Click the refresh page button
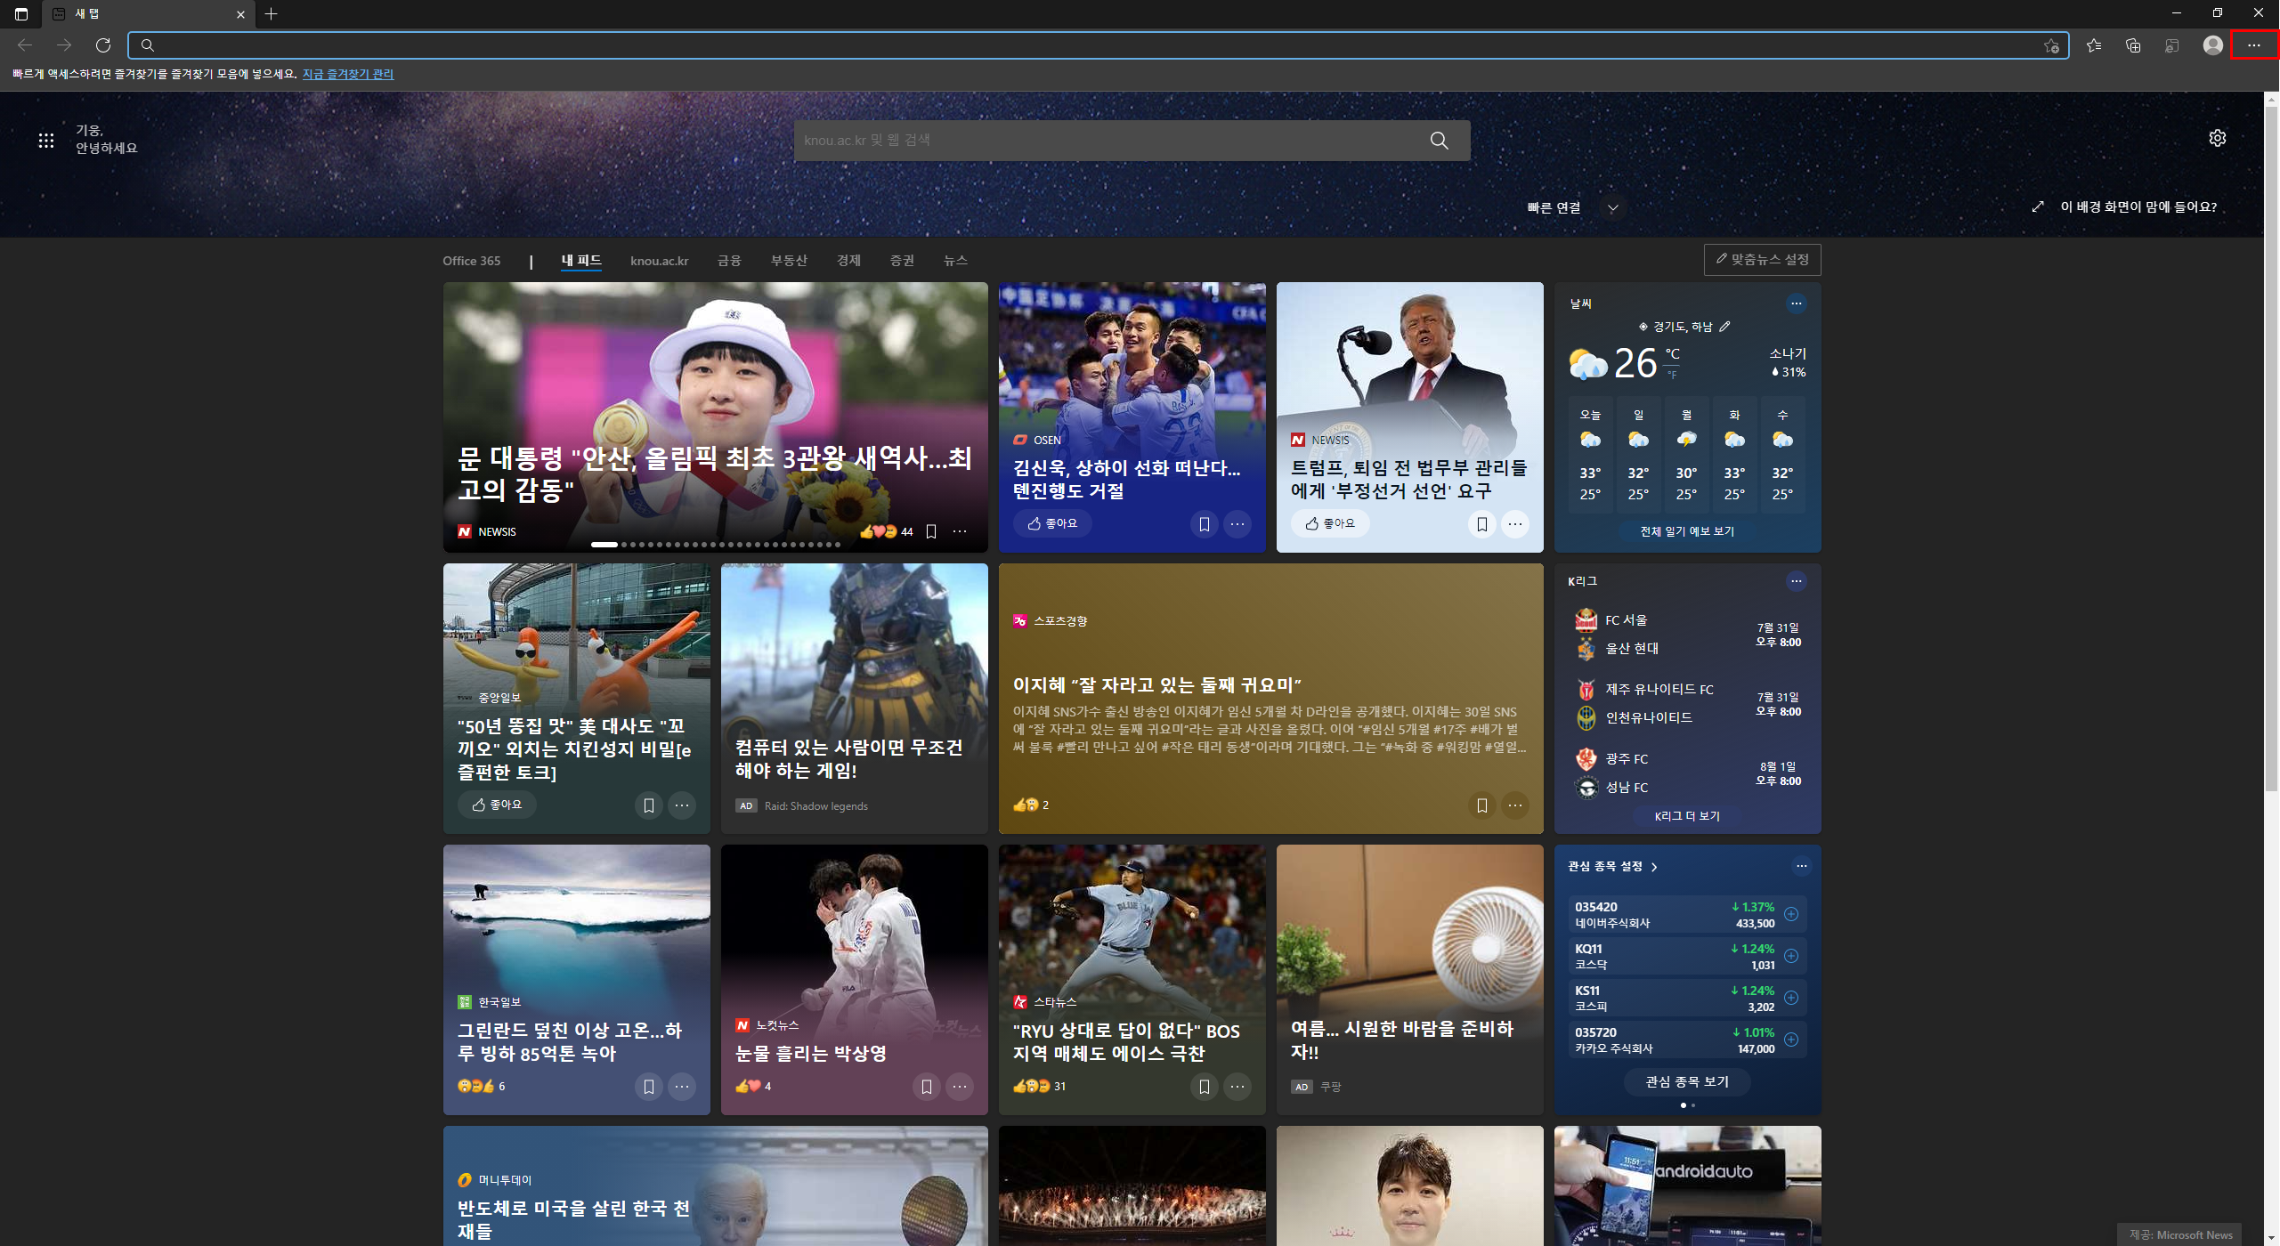Viewport: 2280px width, 1246px height. pos(103,45)
